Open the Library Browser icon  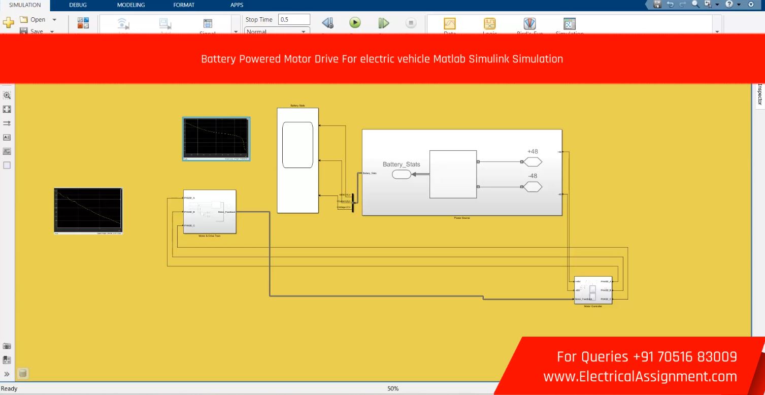click(83, 23)
